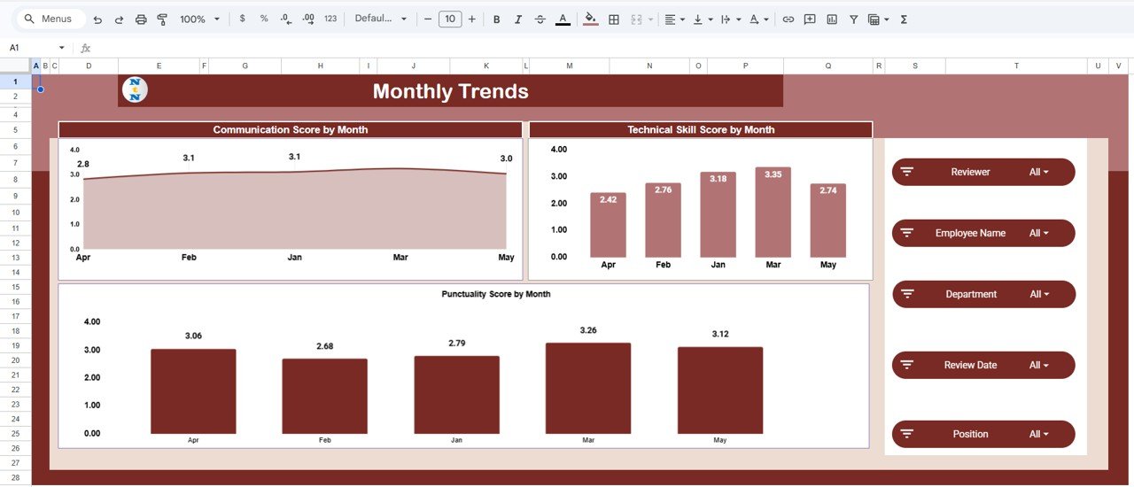This screenshot has height=487, width=1134.
Task: Open the Position slicer All dropdown
Action: pyautogui.click(x=1038, y=434)
